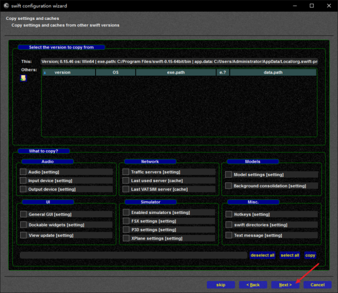Click the This version info field
This screenshot has width=338, height=293.
(179, 62)
